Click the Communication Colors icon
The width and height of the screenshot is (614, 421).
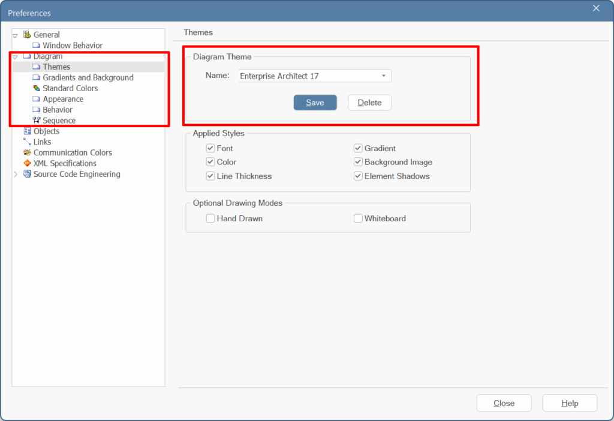click(x=27, y=153)
